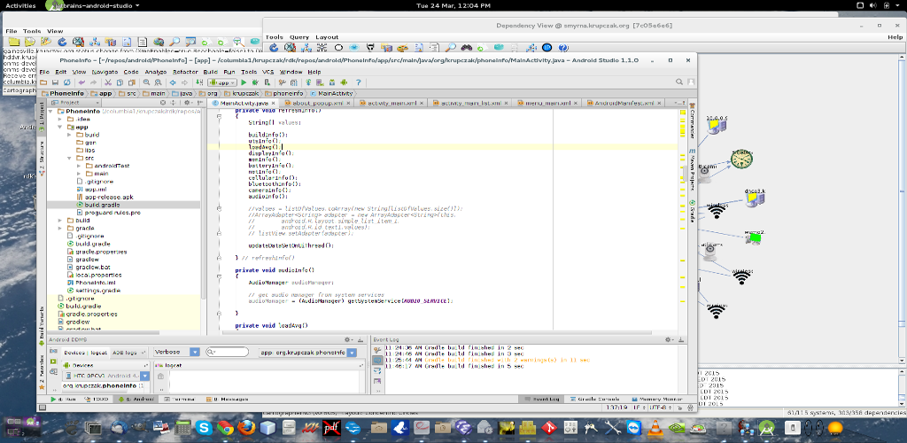The image size is (907, 443).
Task: Toggle the Event Log tool window button
Action: coord(540,400)
